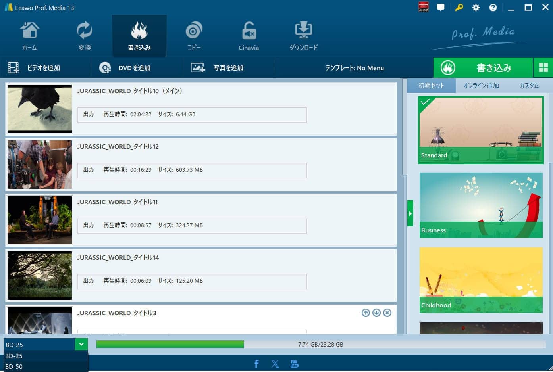Screen dimensions: 553x372
Task: Select BD-50 from the disc type list
Action: click(14, 366)
